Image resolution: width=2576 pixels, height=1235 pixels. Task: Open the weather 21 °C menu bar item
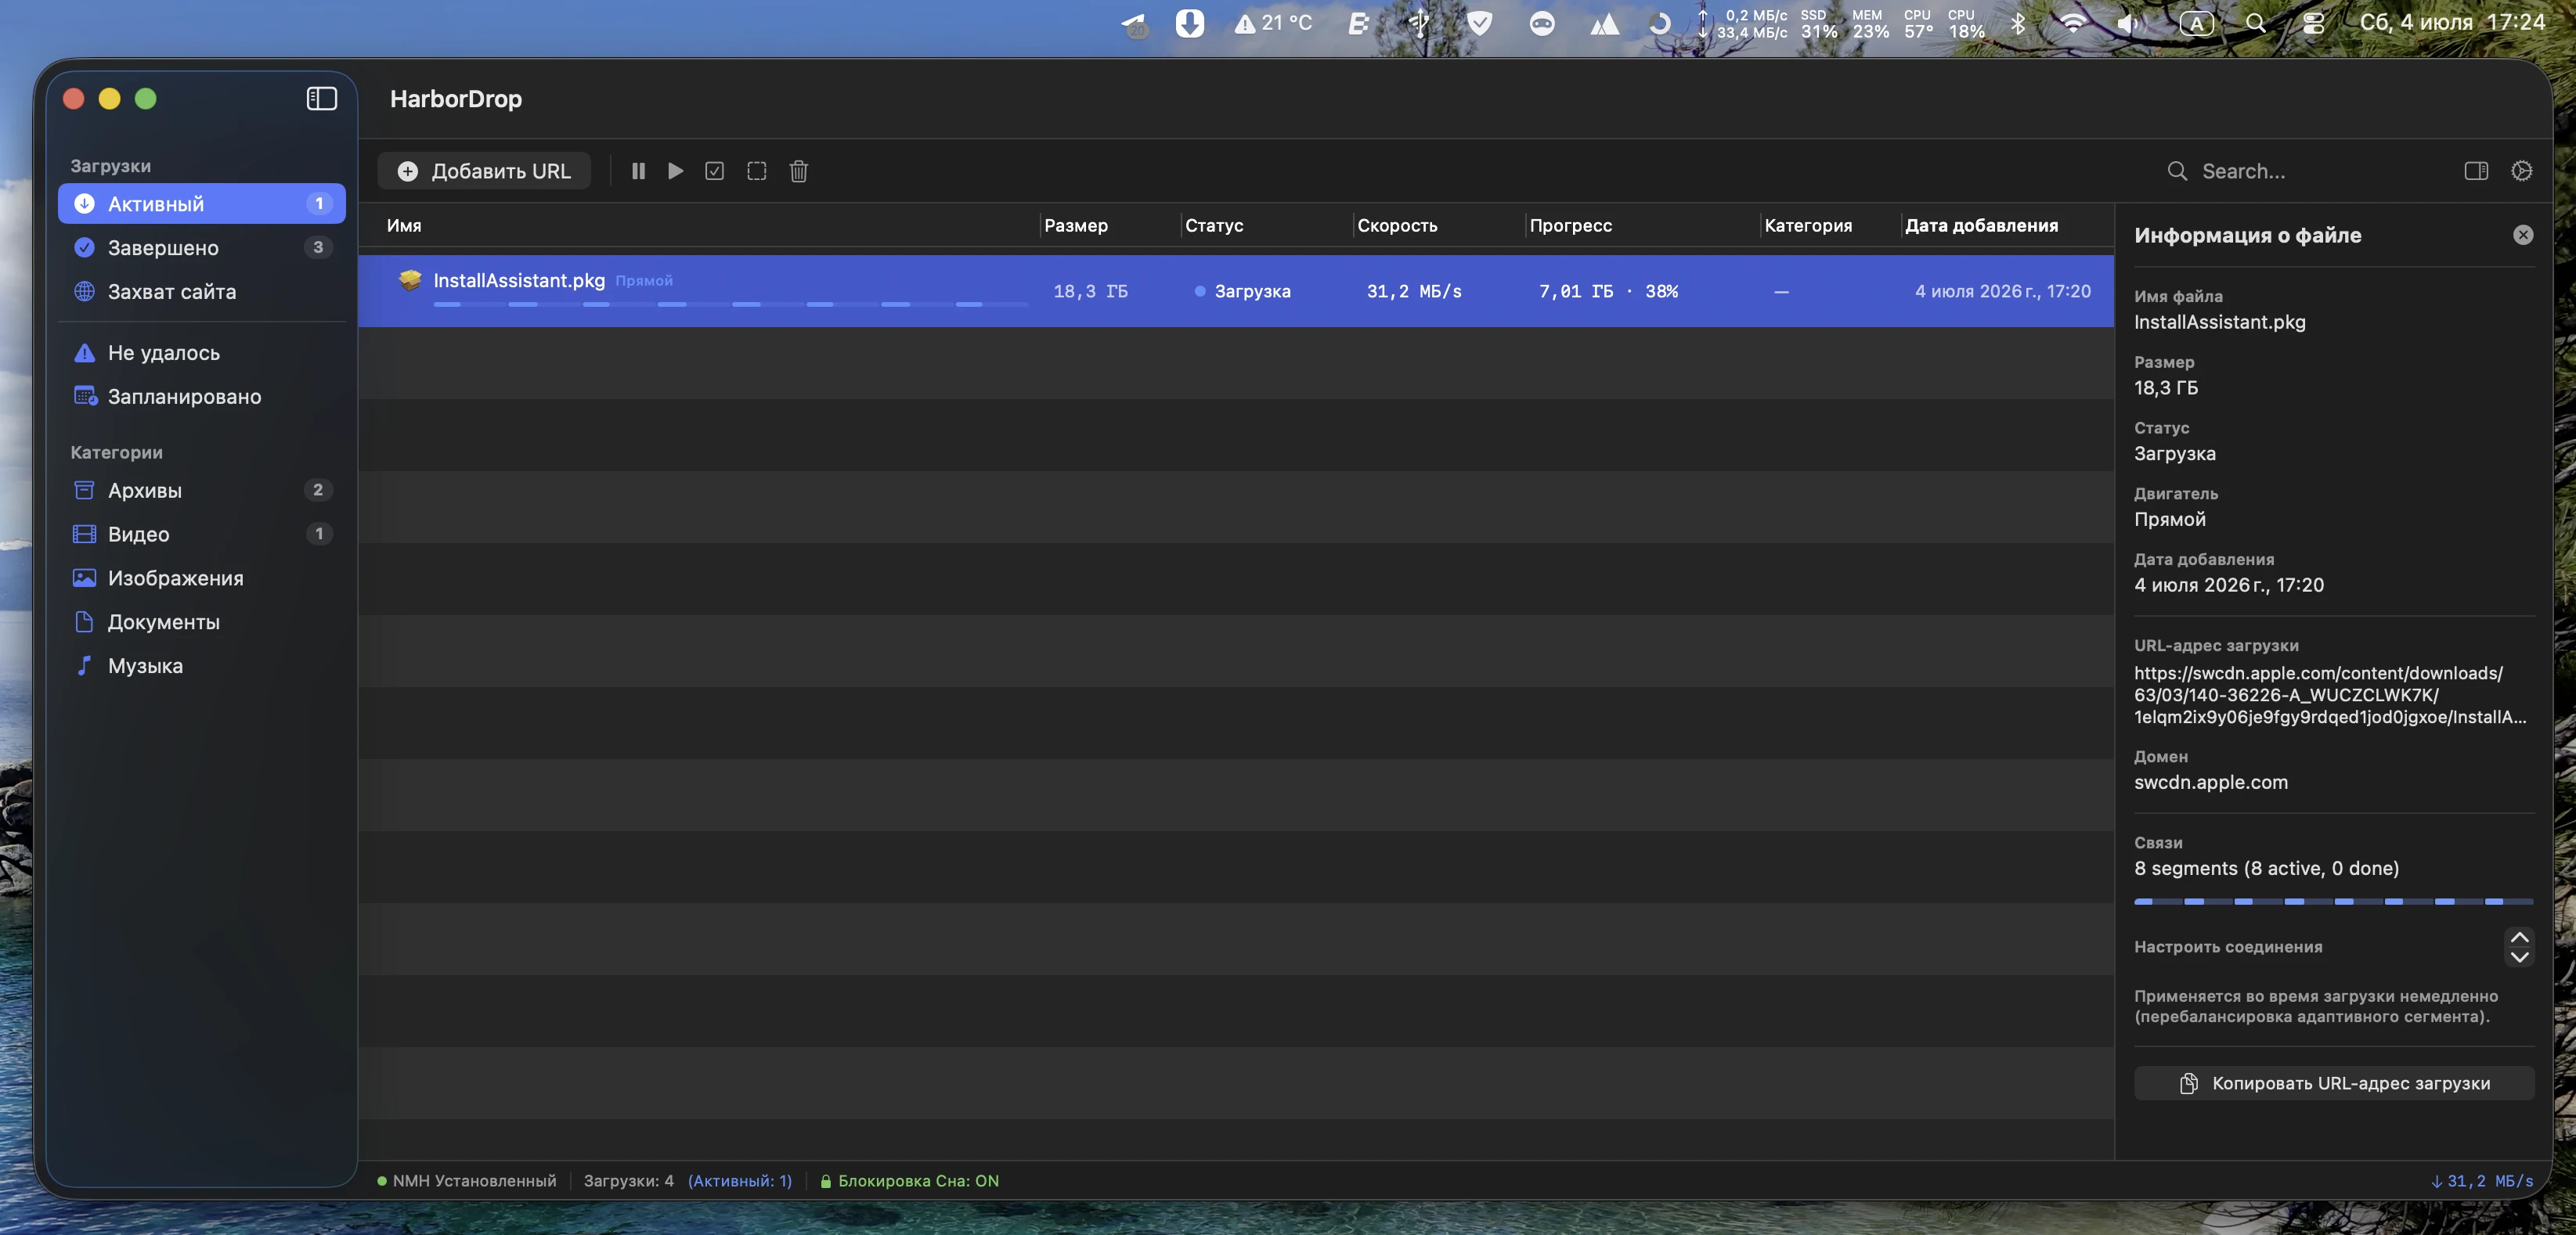point(1273,23)
